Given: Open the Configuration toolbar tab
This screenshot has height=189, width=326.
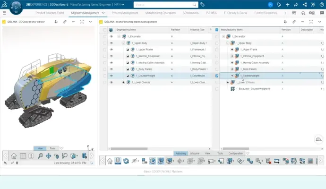Looking at the screenshot, I should [236, 153].
